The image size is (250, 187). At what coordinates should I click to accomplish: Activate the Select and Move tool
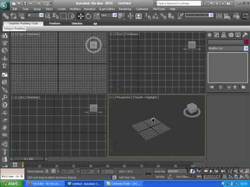pos(81,16)
